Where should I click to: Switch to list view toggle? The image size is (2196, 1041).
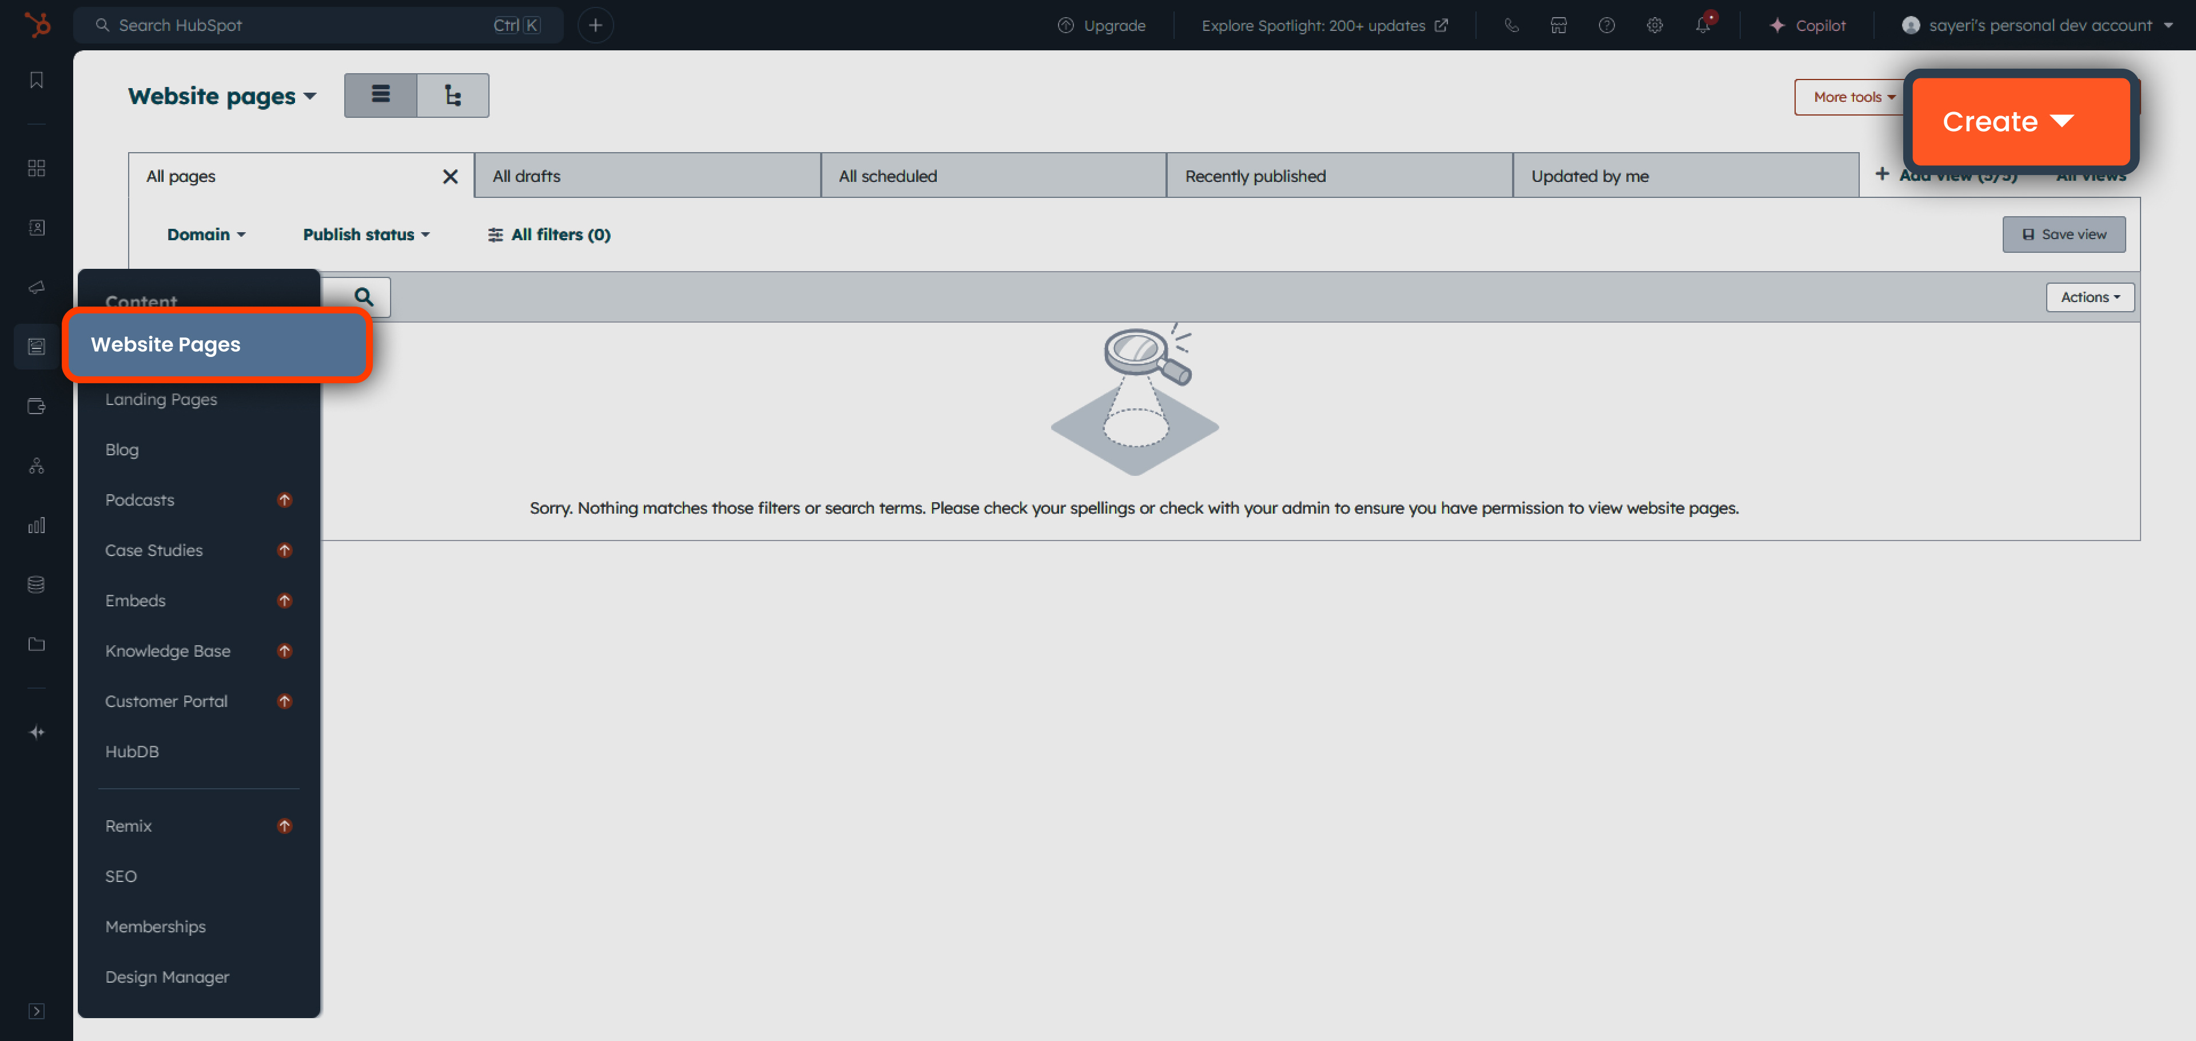[x=380, y=94]
